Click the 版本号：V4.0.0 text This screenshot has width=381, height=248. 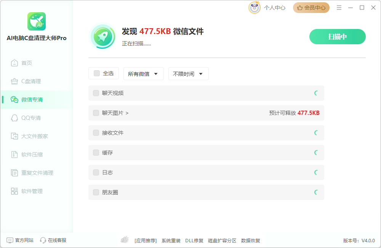click(x=359, y=240)
